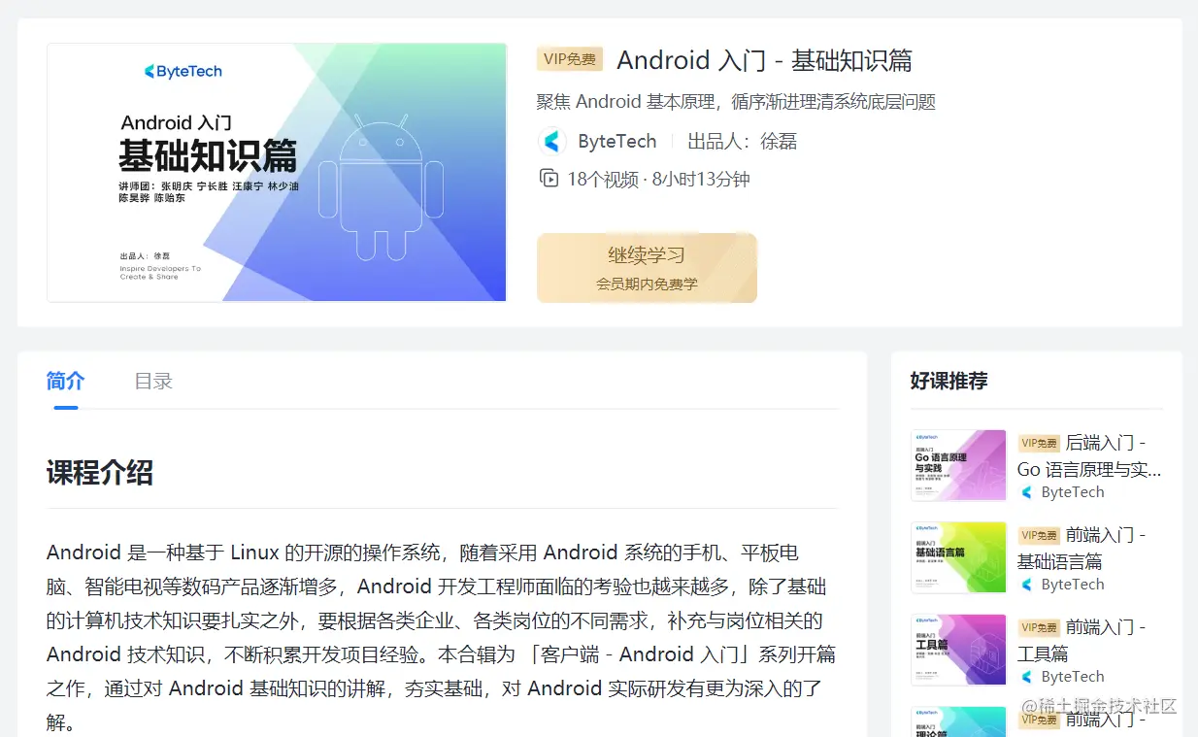Click ByteTech text under the 工具篇 course

pos(1073,677)
